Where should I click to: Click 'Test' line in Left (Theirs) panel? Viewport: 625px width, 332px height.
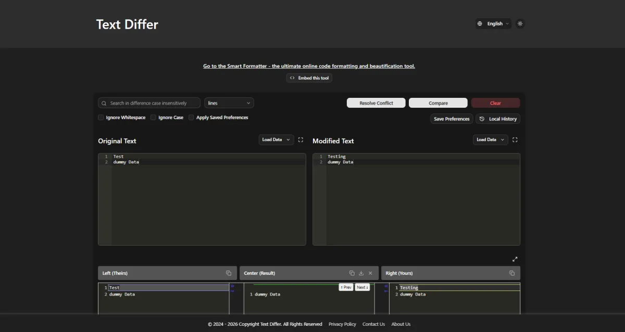[114, 288]
